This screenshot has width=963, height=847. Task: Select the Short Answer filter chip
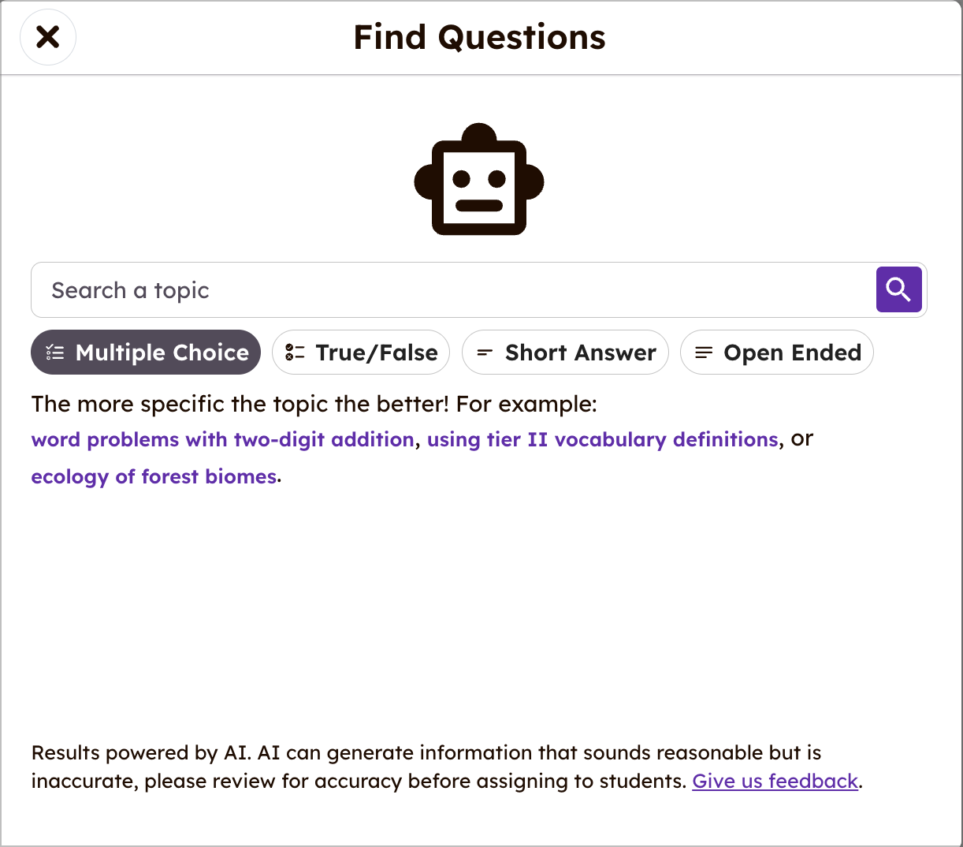(565, 353)
